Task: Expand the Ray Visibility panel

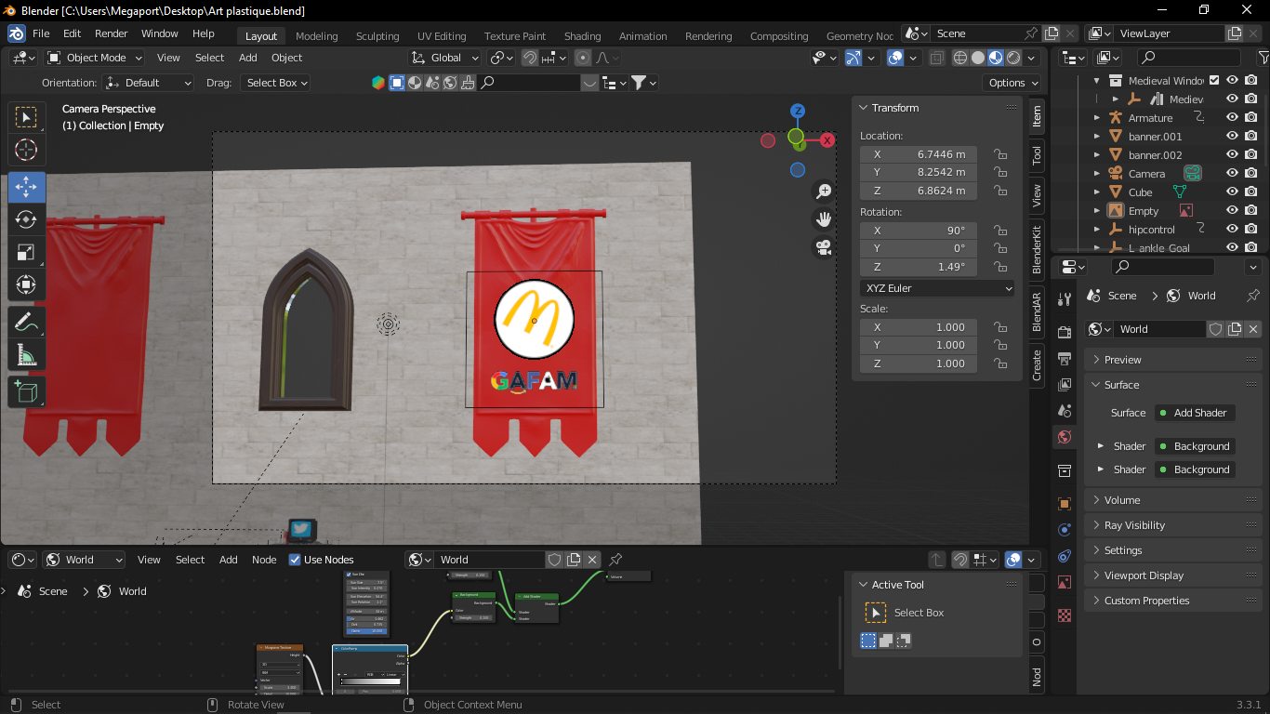Action: point(1173,525)
